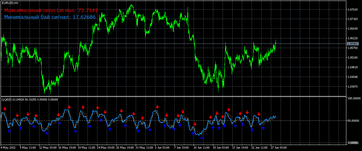This screenshot has width=362, height=151.
Task: Click the 1.03870 level on price scale
Action: tap(352, 87)
